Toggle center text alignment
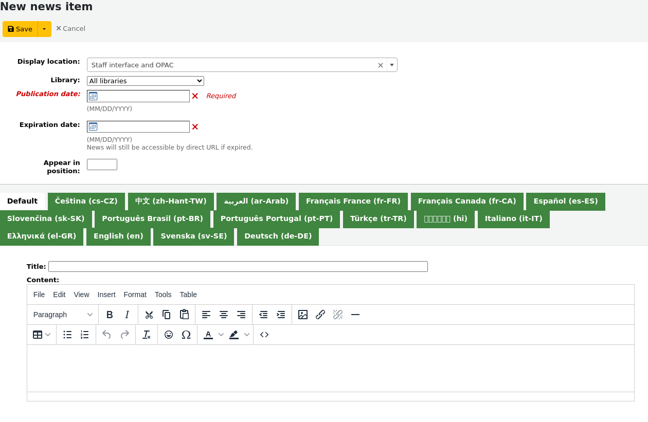Screen dimensions: 648x422 [224, 314]
